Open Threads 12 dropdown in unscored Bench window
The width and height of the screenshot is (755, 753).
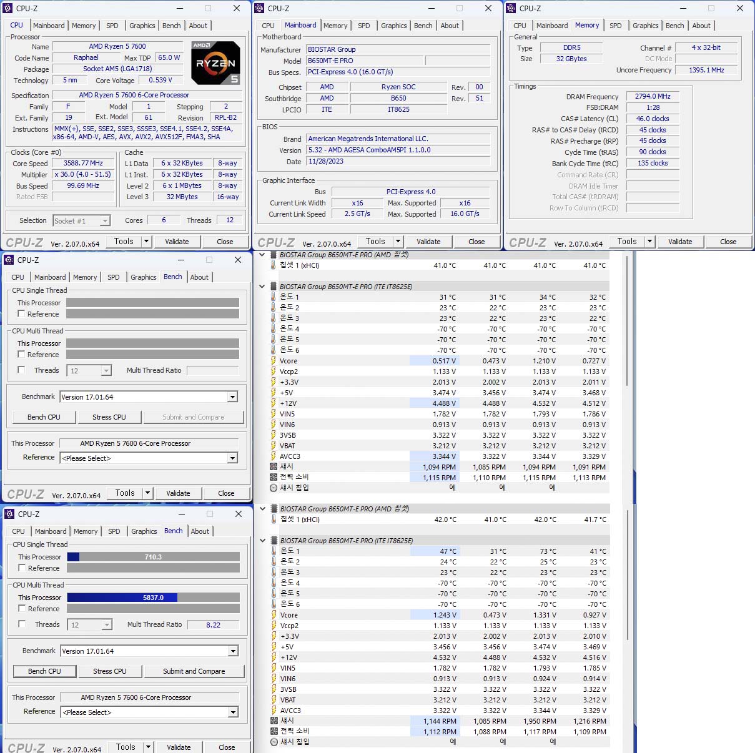pyautogui.click(x=106, y=371)
